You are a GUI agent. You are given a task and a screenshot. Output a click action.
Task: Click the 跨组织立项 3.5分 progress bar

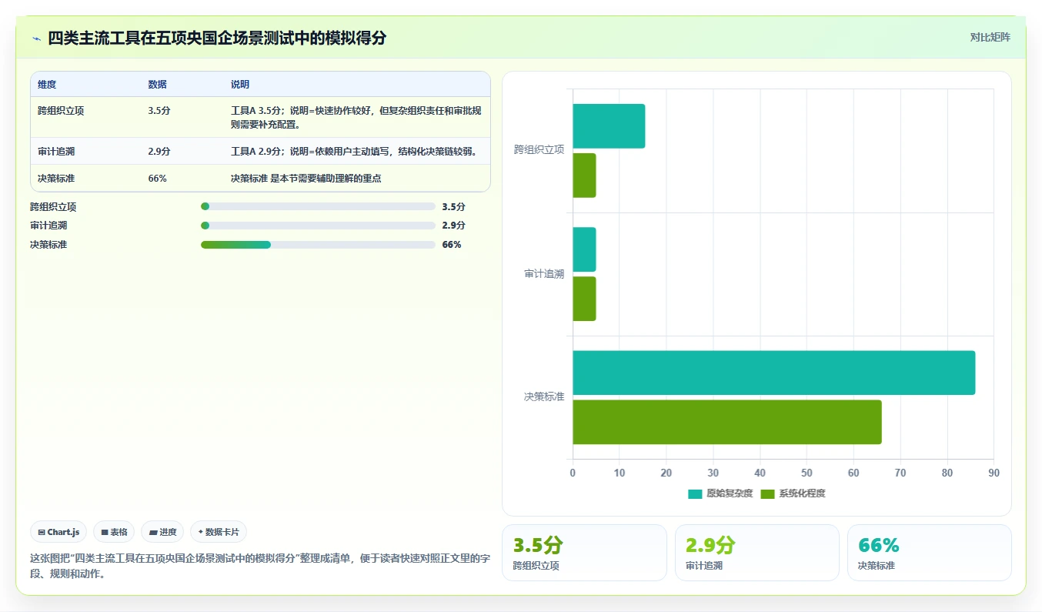click(318, 206)
